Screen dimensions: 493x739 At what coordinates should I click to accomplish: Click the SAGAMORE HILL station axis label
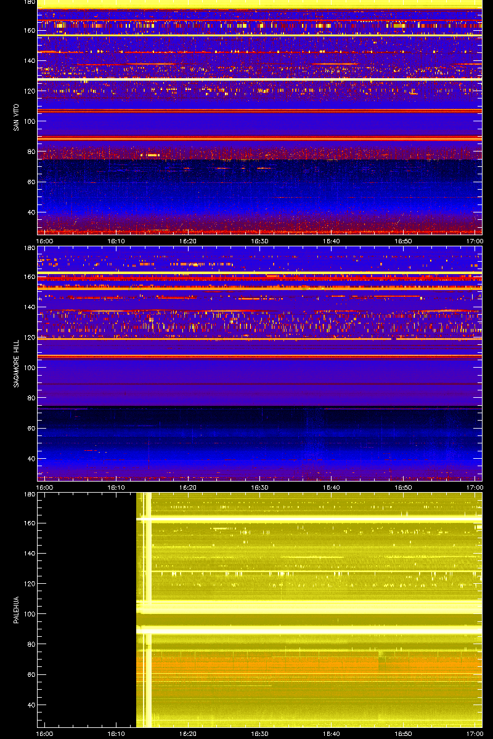click(15, 363)
